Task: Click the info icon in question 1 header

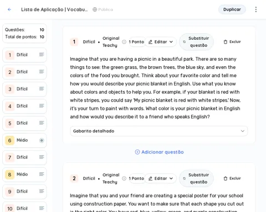Action: click(x=124, y=42)
